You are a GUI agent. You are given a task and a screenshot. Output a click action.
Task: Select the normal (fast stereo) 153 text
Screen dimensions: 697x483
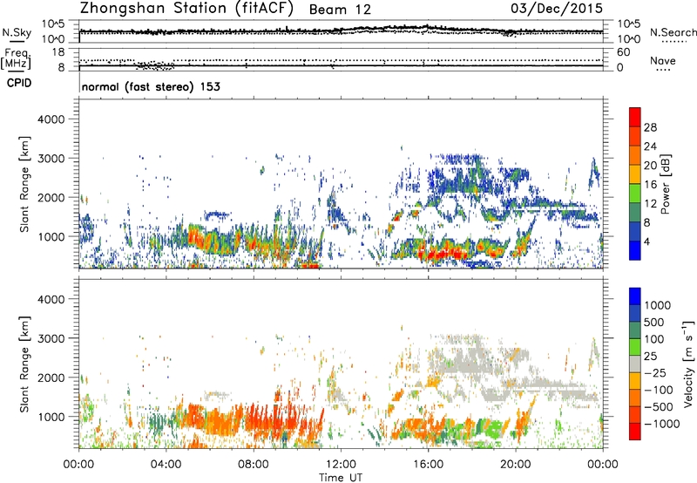[151, 86]
